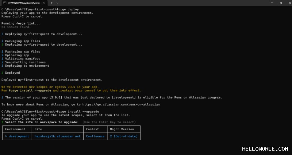Click the blue info icon beside Uploading app
The image size is (292, 155).
pyautogui.click(x=3, y=55)
